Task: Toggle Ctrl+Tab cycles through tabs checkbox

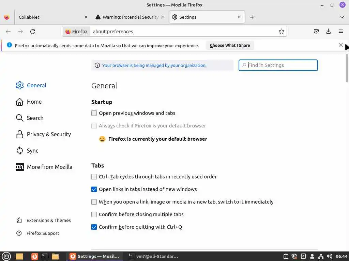Action: (94, 177)
